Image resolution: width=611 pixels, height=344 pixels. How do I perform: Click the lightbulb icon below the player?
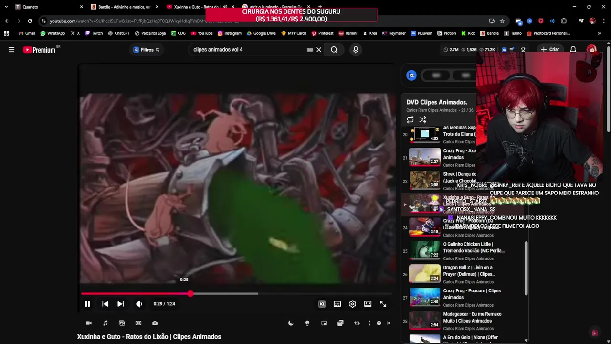(307, 323)
